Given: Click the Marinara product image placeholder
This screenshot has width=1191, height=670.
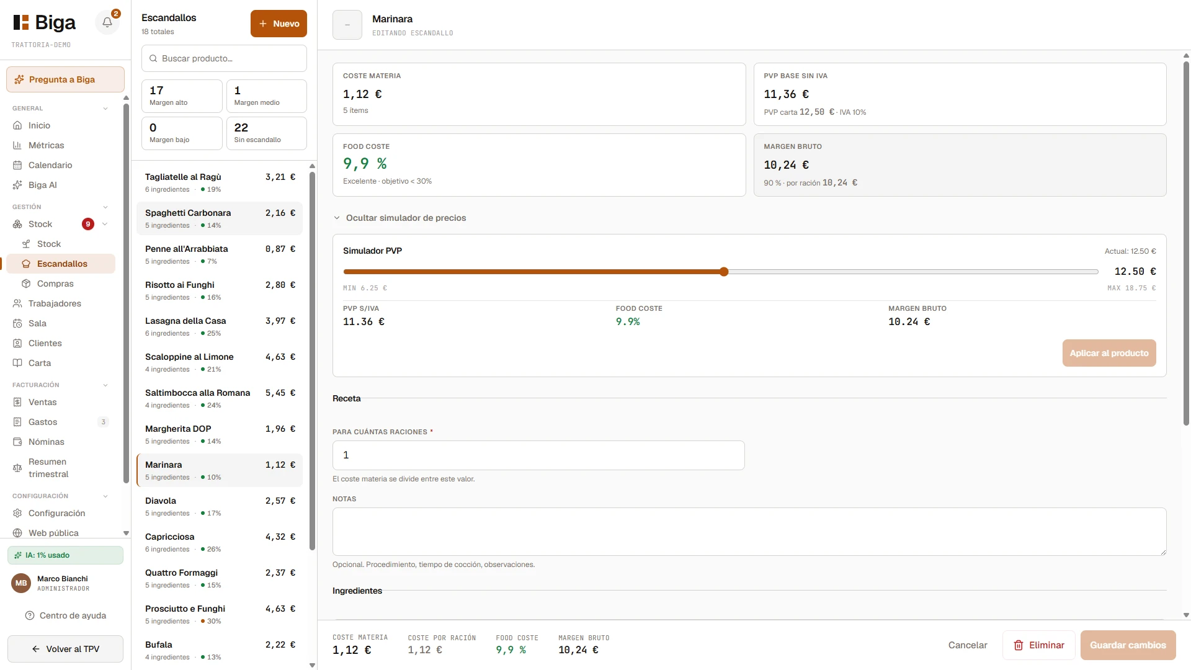Looking at the screenshot, I should (x=347, y=25).
